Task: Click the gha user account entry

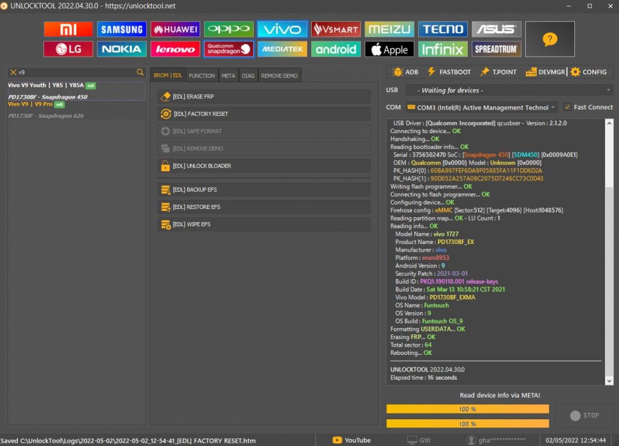Action: pos(496,440)
